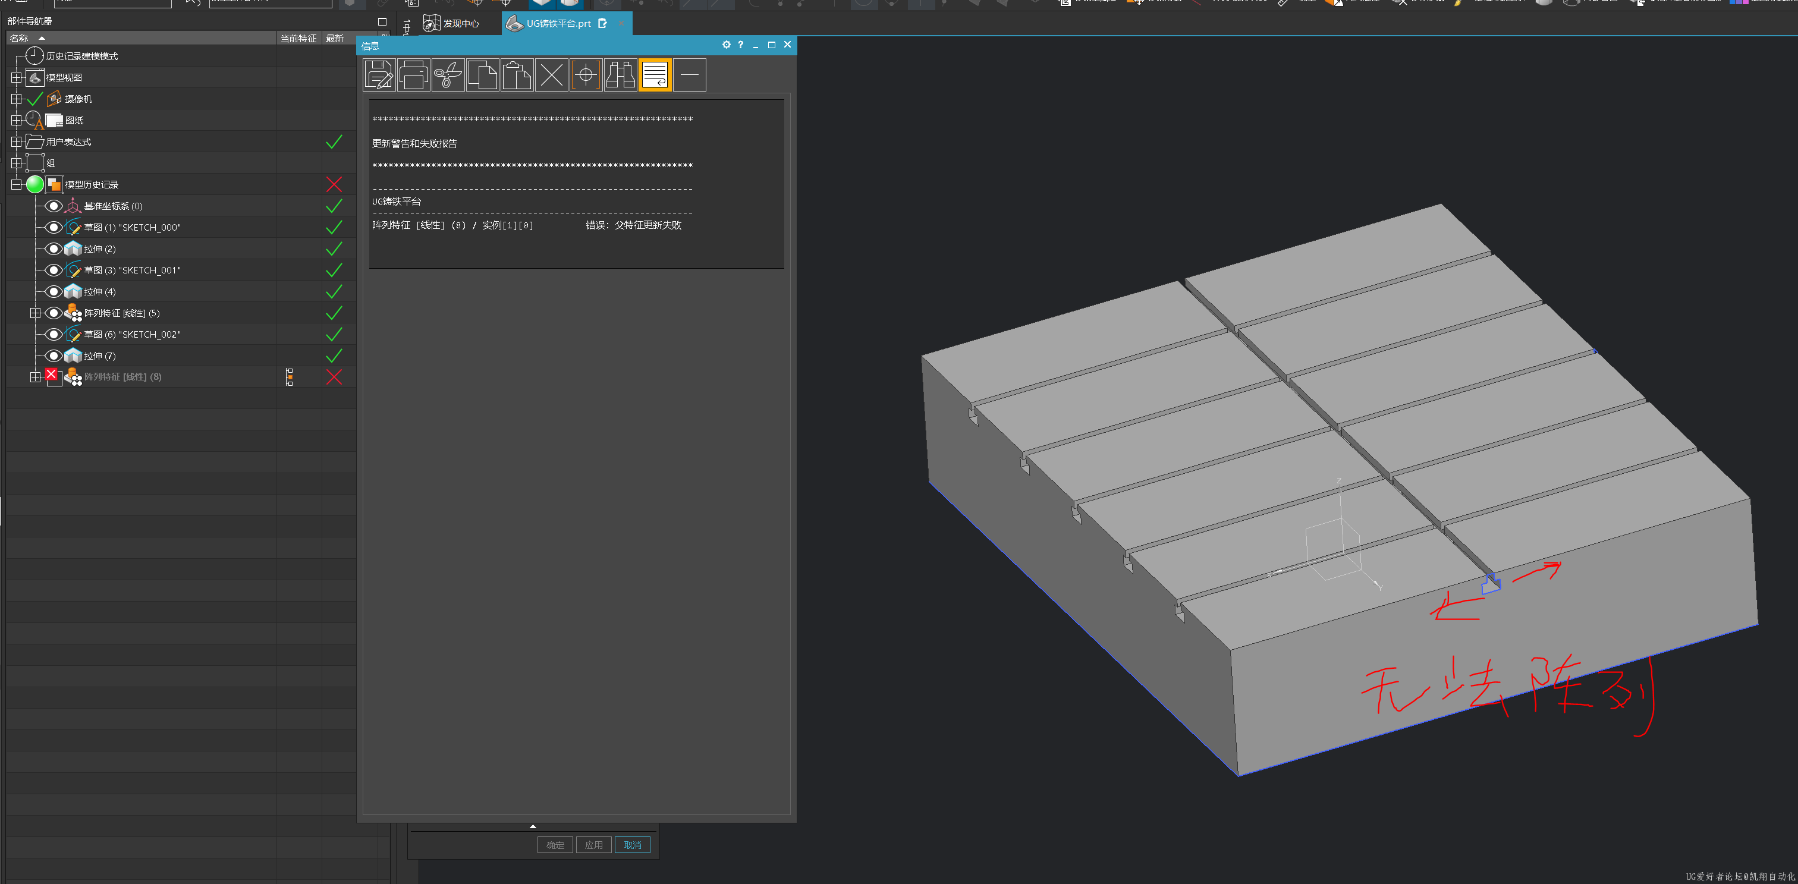
Task: Click the crosshair locate icon in info toolbar
Action: (x=586, y=75)
